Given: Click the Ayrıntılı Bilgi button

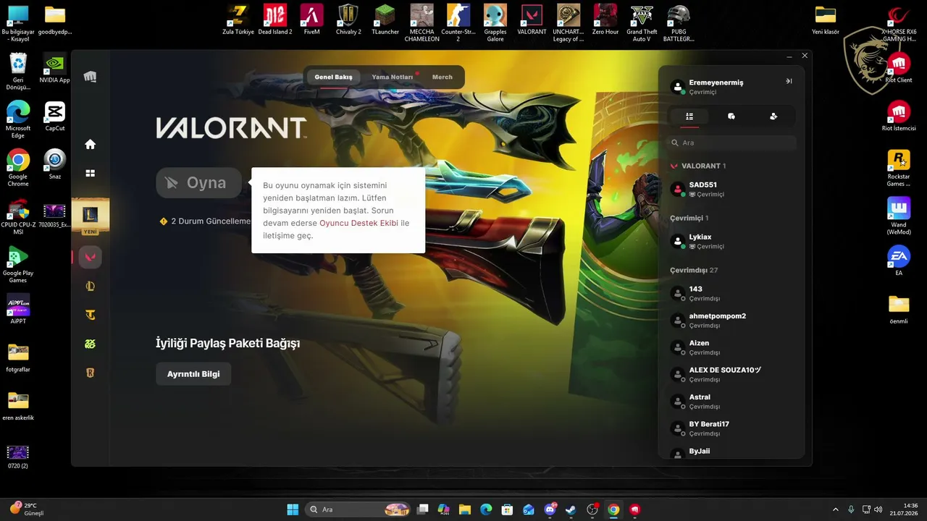Looking at the screenshot, I should click(193, 374).
